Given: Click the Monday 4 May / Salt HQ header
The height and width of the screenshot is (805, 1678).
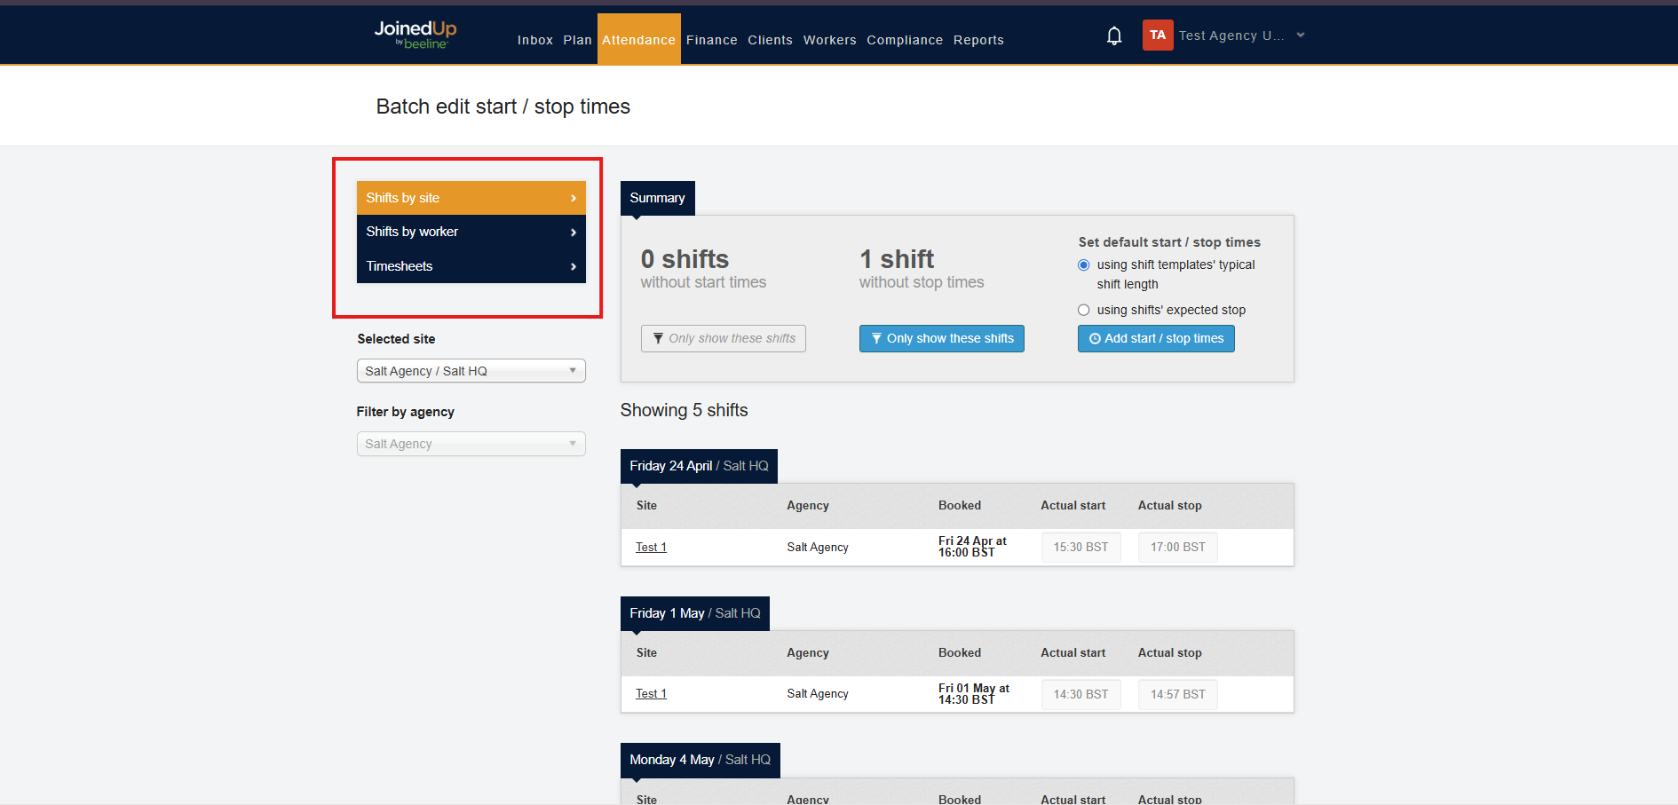Looking at the screenshot, I should click(700, 760).
